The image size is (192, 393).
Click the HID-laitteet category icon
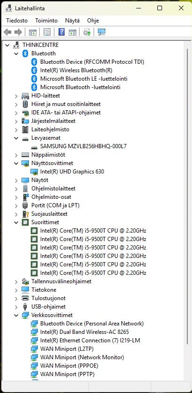[x=25, y=96]
